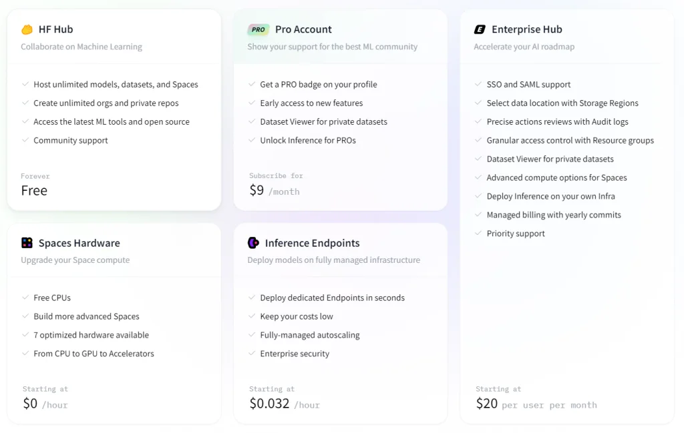Click the $20 per user per month price
This screenshot has height=433, width=684.
click(x=536, y=404)
